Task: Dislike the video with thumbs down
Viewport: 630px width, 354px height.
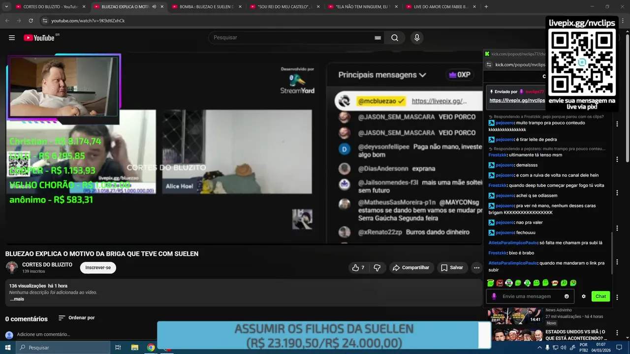Action: 377,267
